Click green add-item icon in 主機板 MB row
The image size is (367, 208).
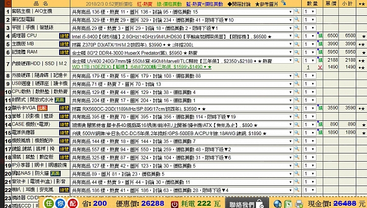click(320, 43)
